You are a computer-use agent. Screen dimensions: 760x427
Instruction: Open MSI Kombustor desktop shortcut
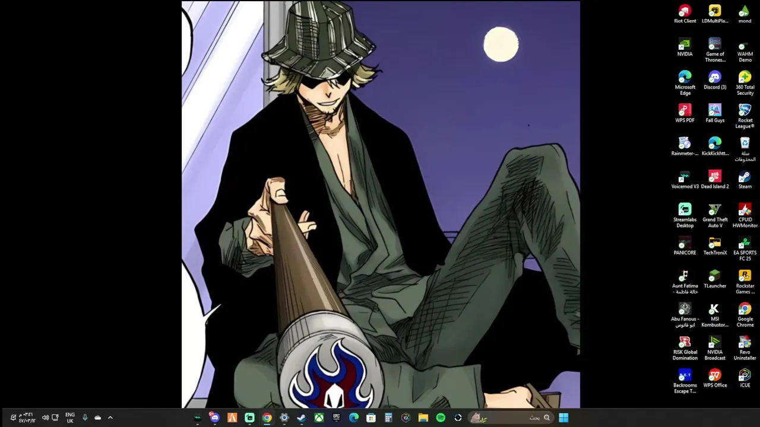(715, 316)
